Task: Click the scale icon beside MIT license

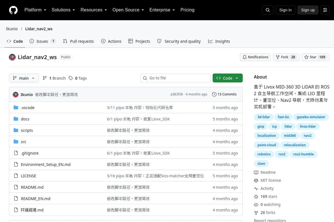Action: pos(256,180)
